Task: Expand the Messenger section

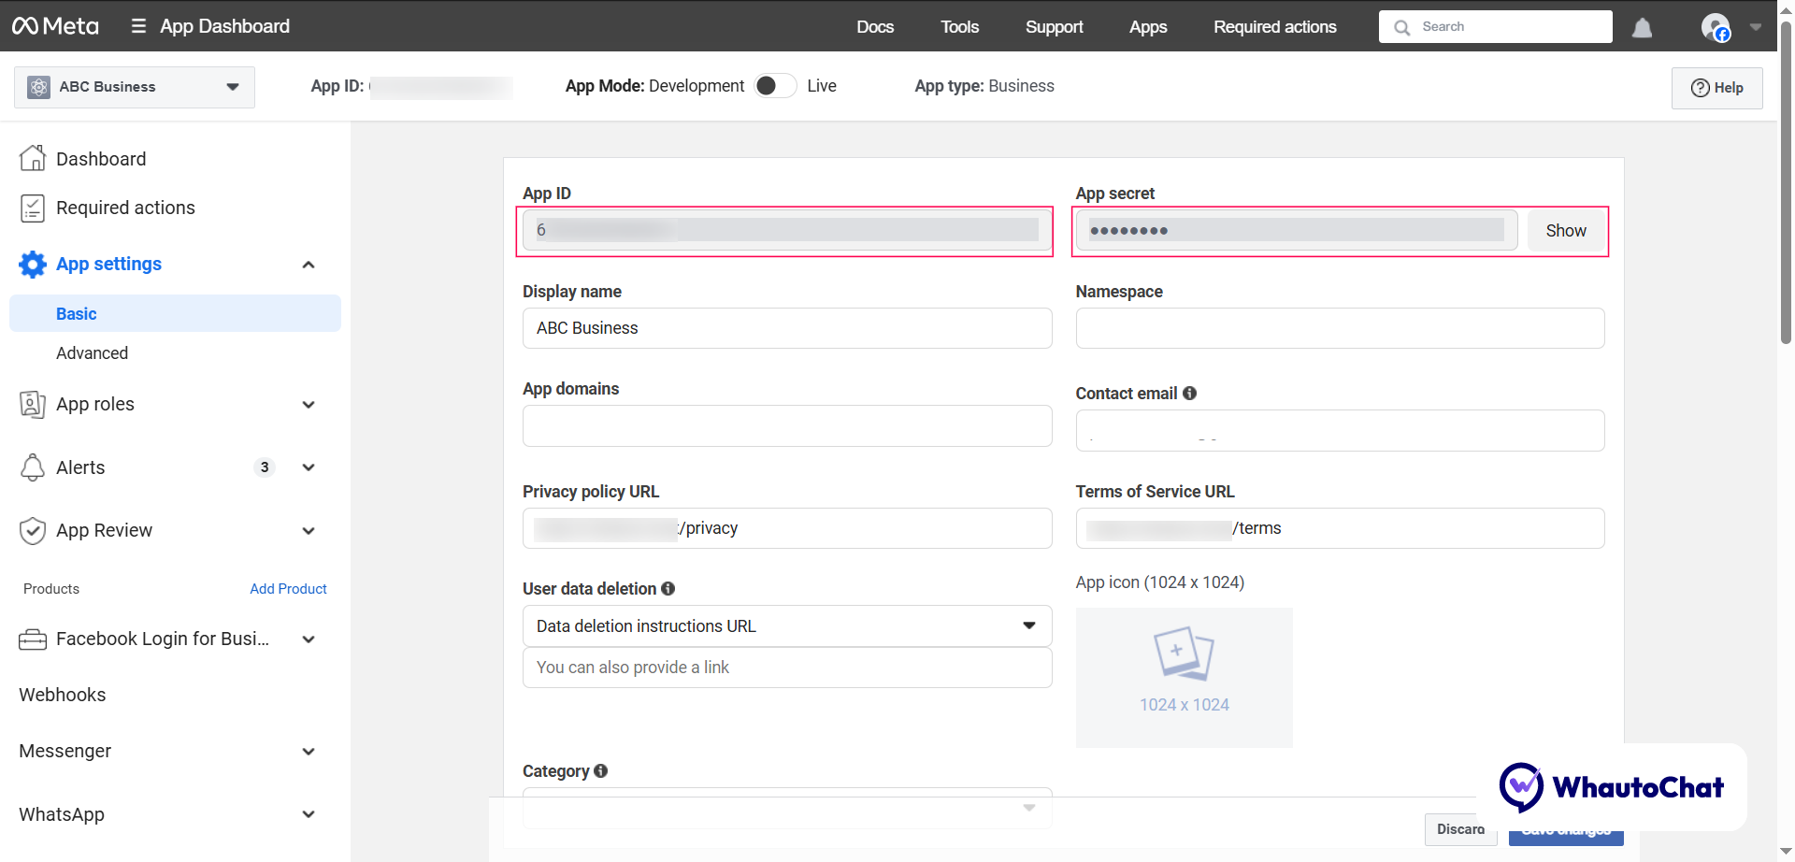Action: pos(309,751)
